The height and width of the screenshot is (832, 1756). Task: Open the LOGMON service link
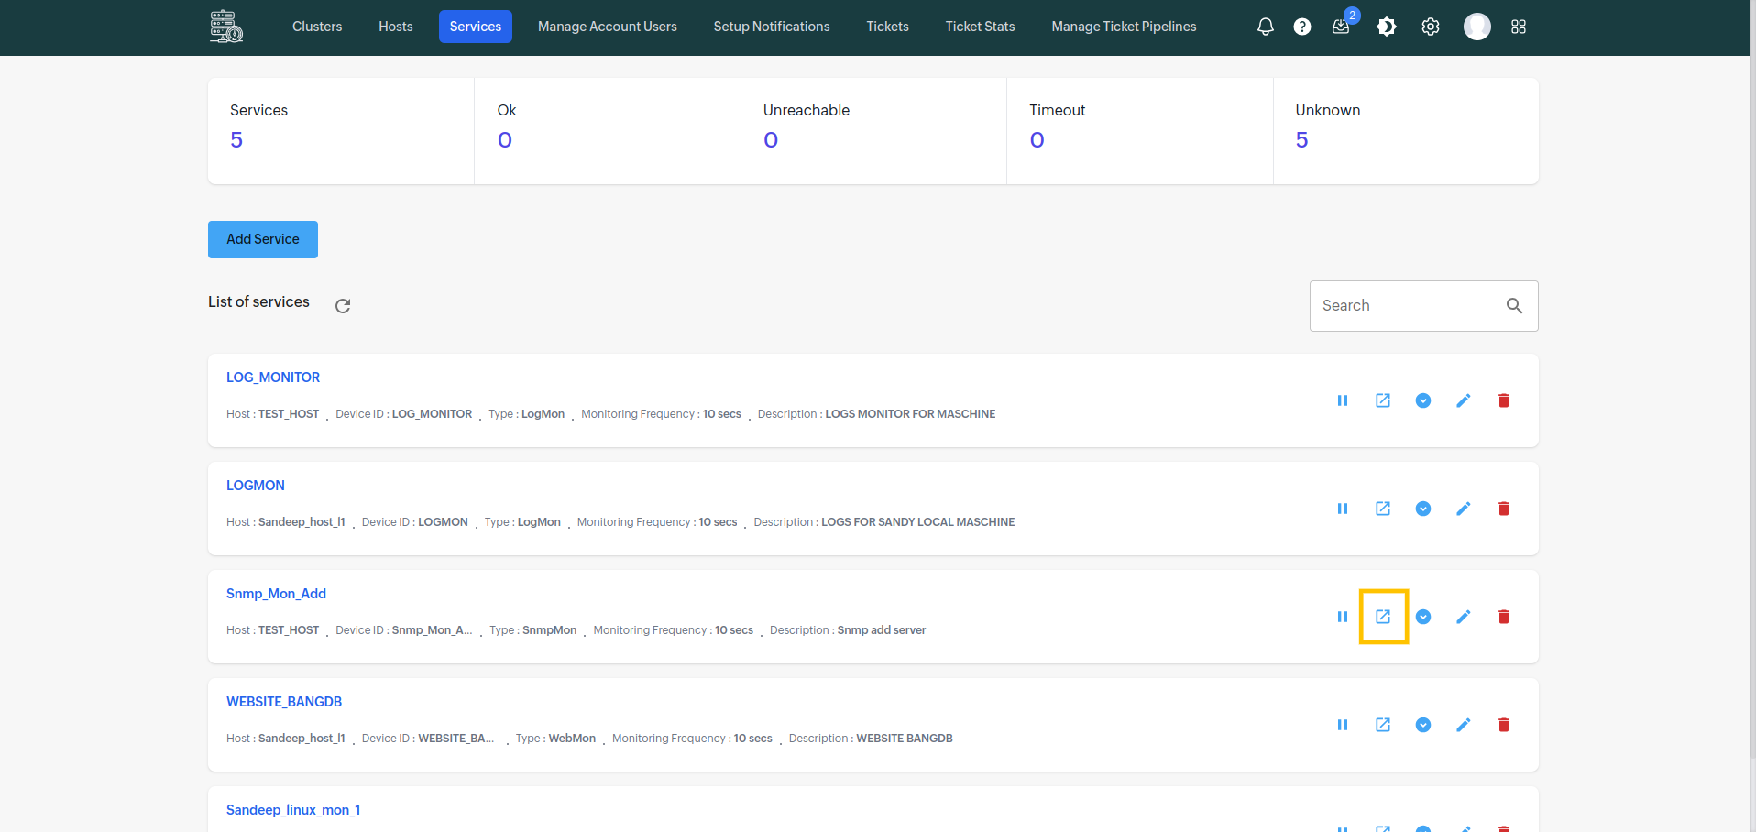click(x=256, y=486)
